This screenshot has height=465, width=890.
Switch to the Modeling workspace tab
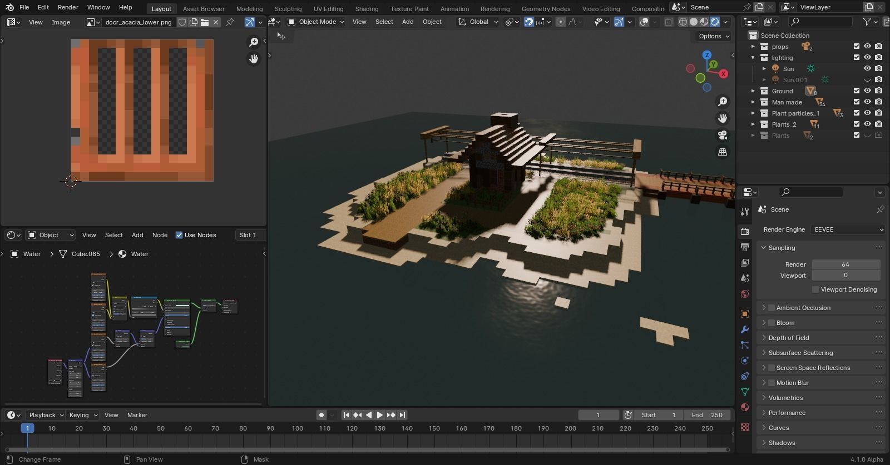249,8
